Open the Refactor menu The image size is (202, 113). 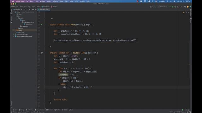click(55, 1)
